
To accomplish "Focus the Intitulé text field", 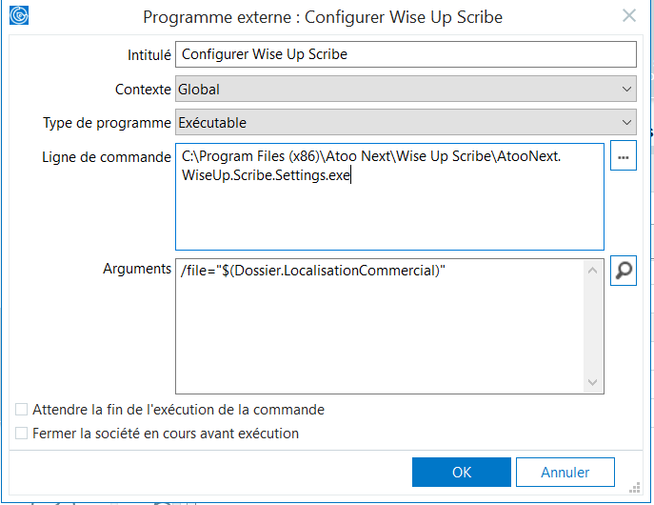I will (x=406, y=54).
